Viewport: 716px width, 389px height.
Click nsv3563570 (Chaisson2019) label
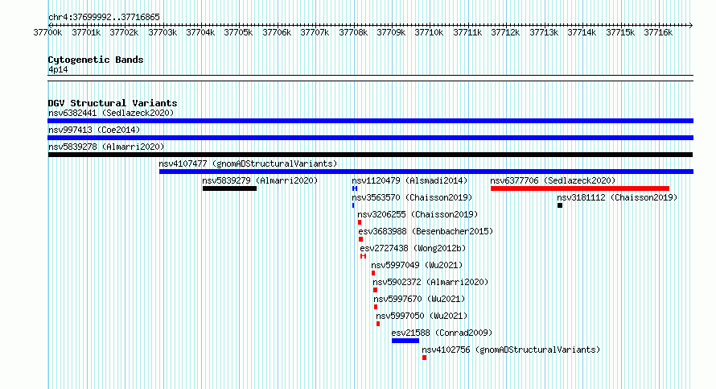pos(412,197)
